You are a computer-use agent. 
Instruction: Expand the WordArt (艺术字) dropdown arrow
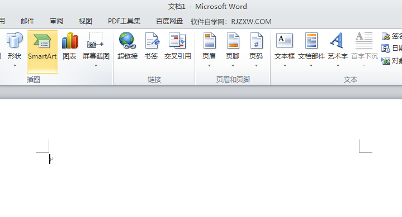point(338,66)
